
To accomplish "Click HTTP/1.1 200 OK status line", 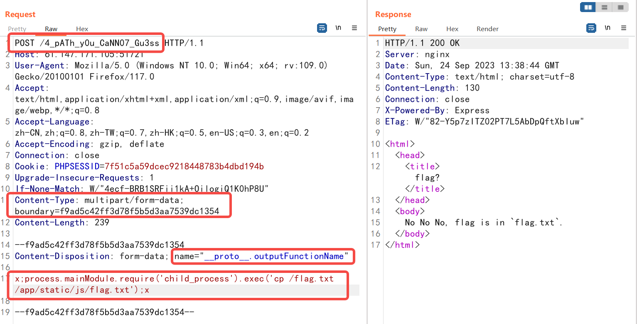I will tap(422, 43).
